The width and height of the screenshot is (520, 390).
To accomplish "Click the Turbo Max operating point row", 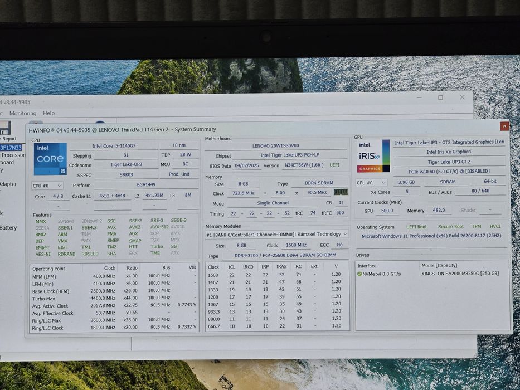I will pos(114,299).
